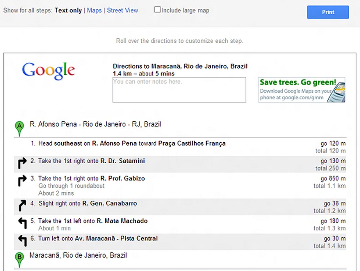
Task: Select the Text only view option
Action: (68, 11)
